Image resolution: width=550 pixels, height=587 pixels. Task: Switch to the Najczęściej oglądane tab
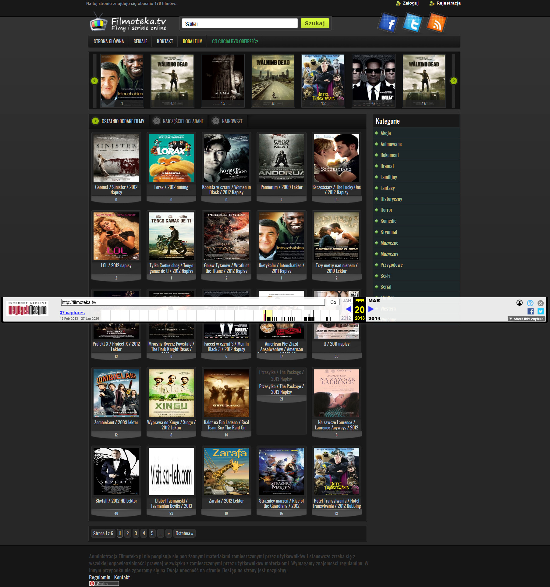(x=178, y=121)
